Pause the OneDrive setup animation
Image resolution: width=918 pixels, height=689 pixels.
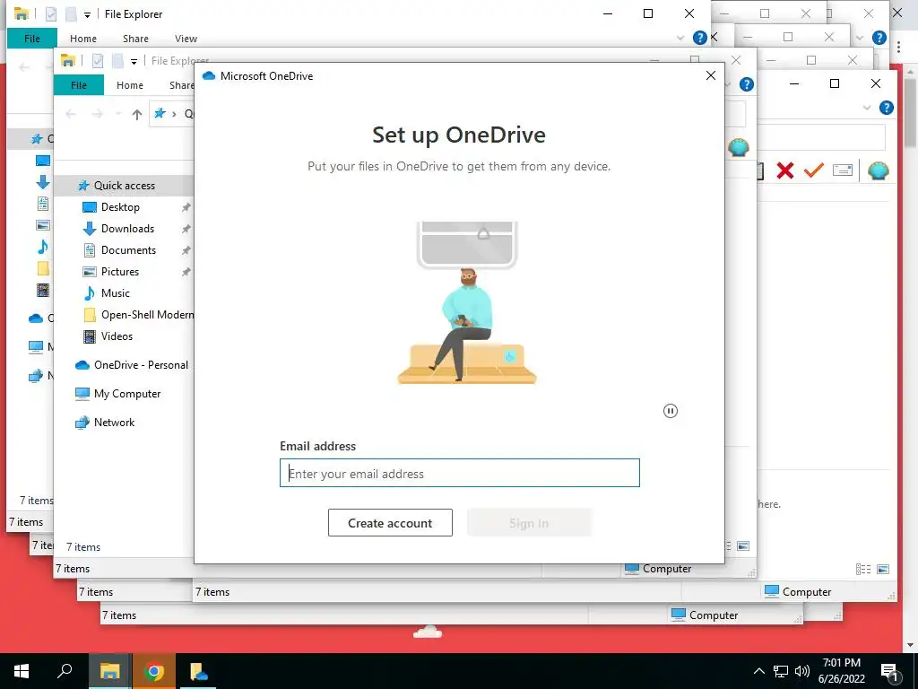pos(671,411)
